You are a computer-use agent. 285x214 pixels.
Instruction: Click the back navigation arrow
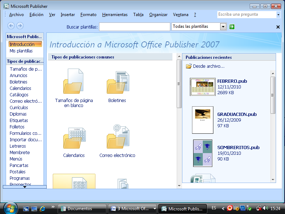[x=11, y=26]
